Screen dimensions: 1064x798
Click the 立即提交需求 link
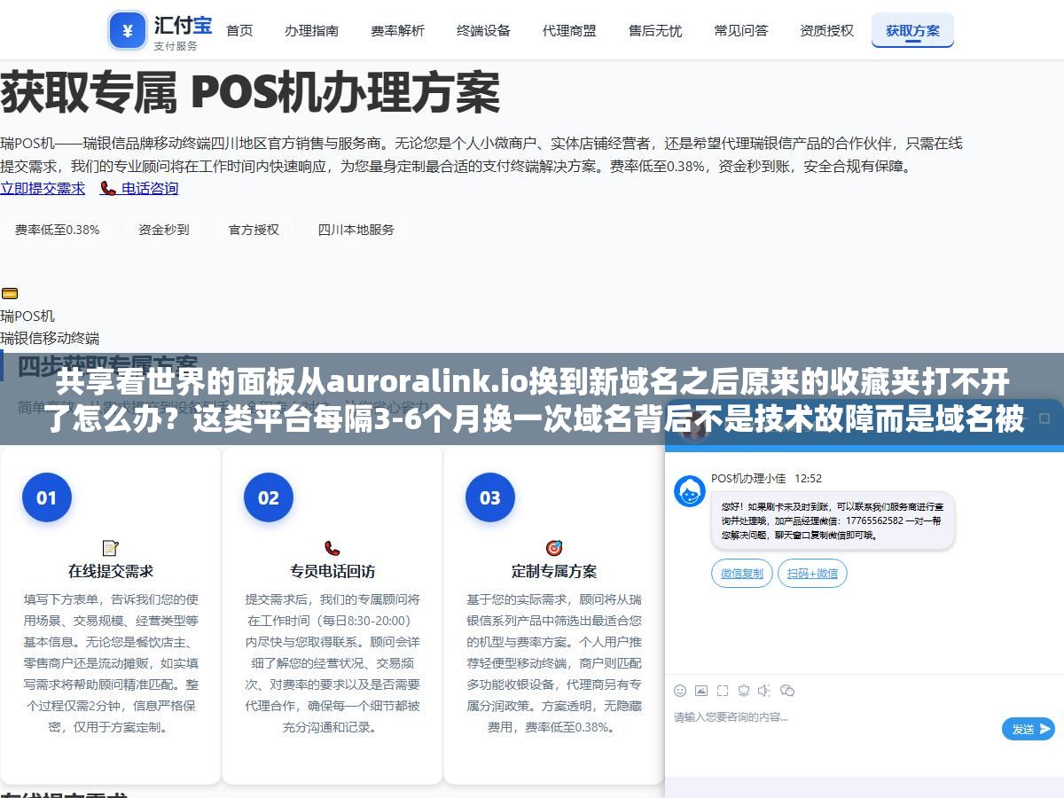pos(43,188)
